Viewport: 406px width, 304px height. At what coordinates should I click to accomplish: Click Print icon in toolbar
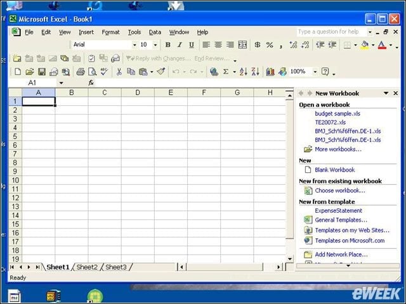coord(81,72)
